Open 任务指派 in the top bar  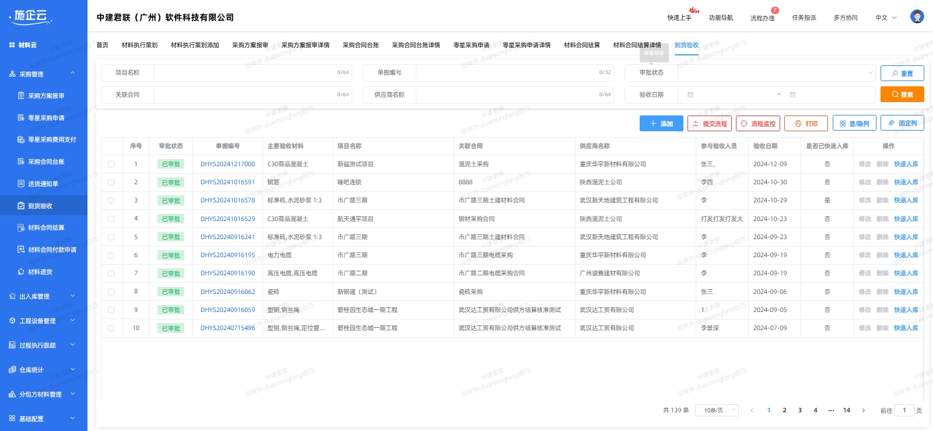[x=804, y=17]
